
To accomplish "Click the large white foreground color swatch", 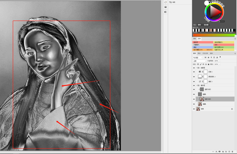I will pos(207,3).
